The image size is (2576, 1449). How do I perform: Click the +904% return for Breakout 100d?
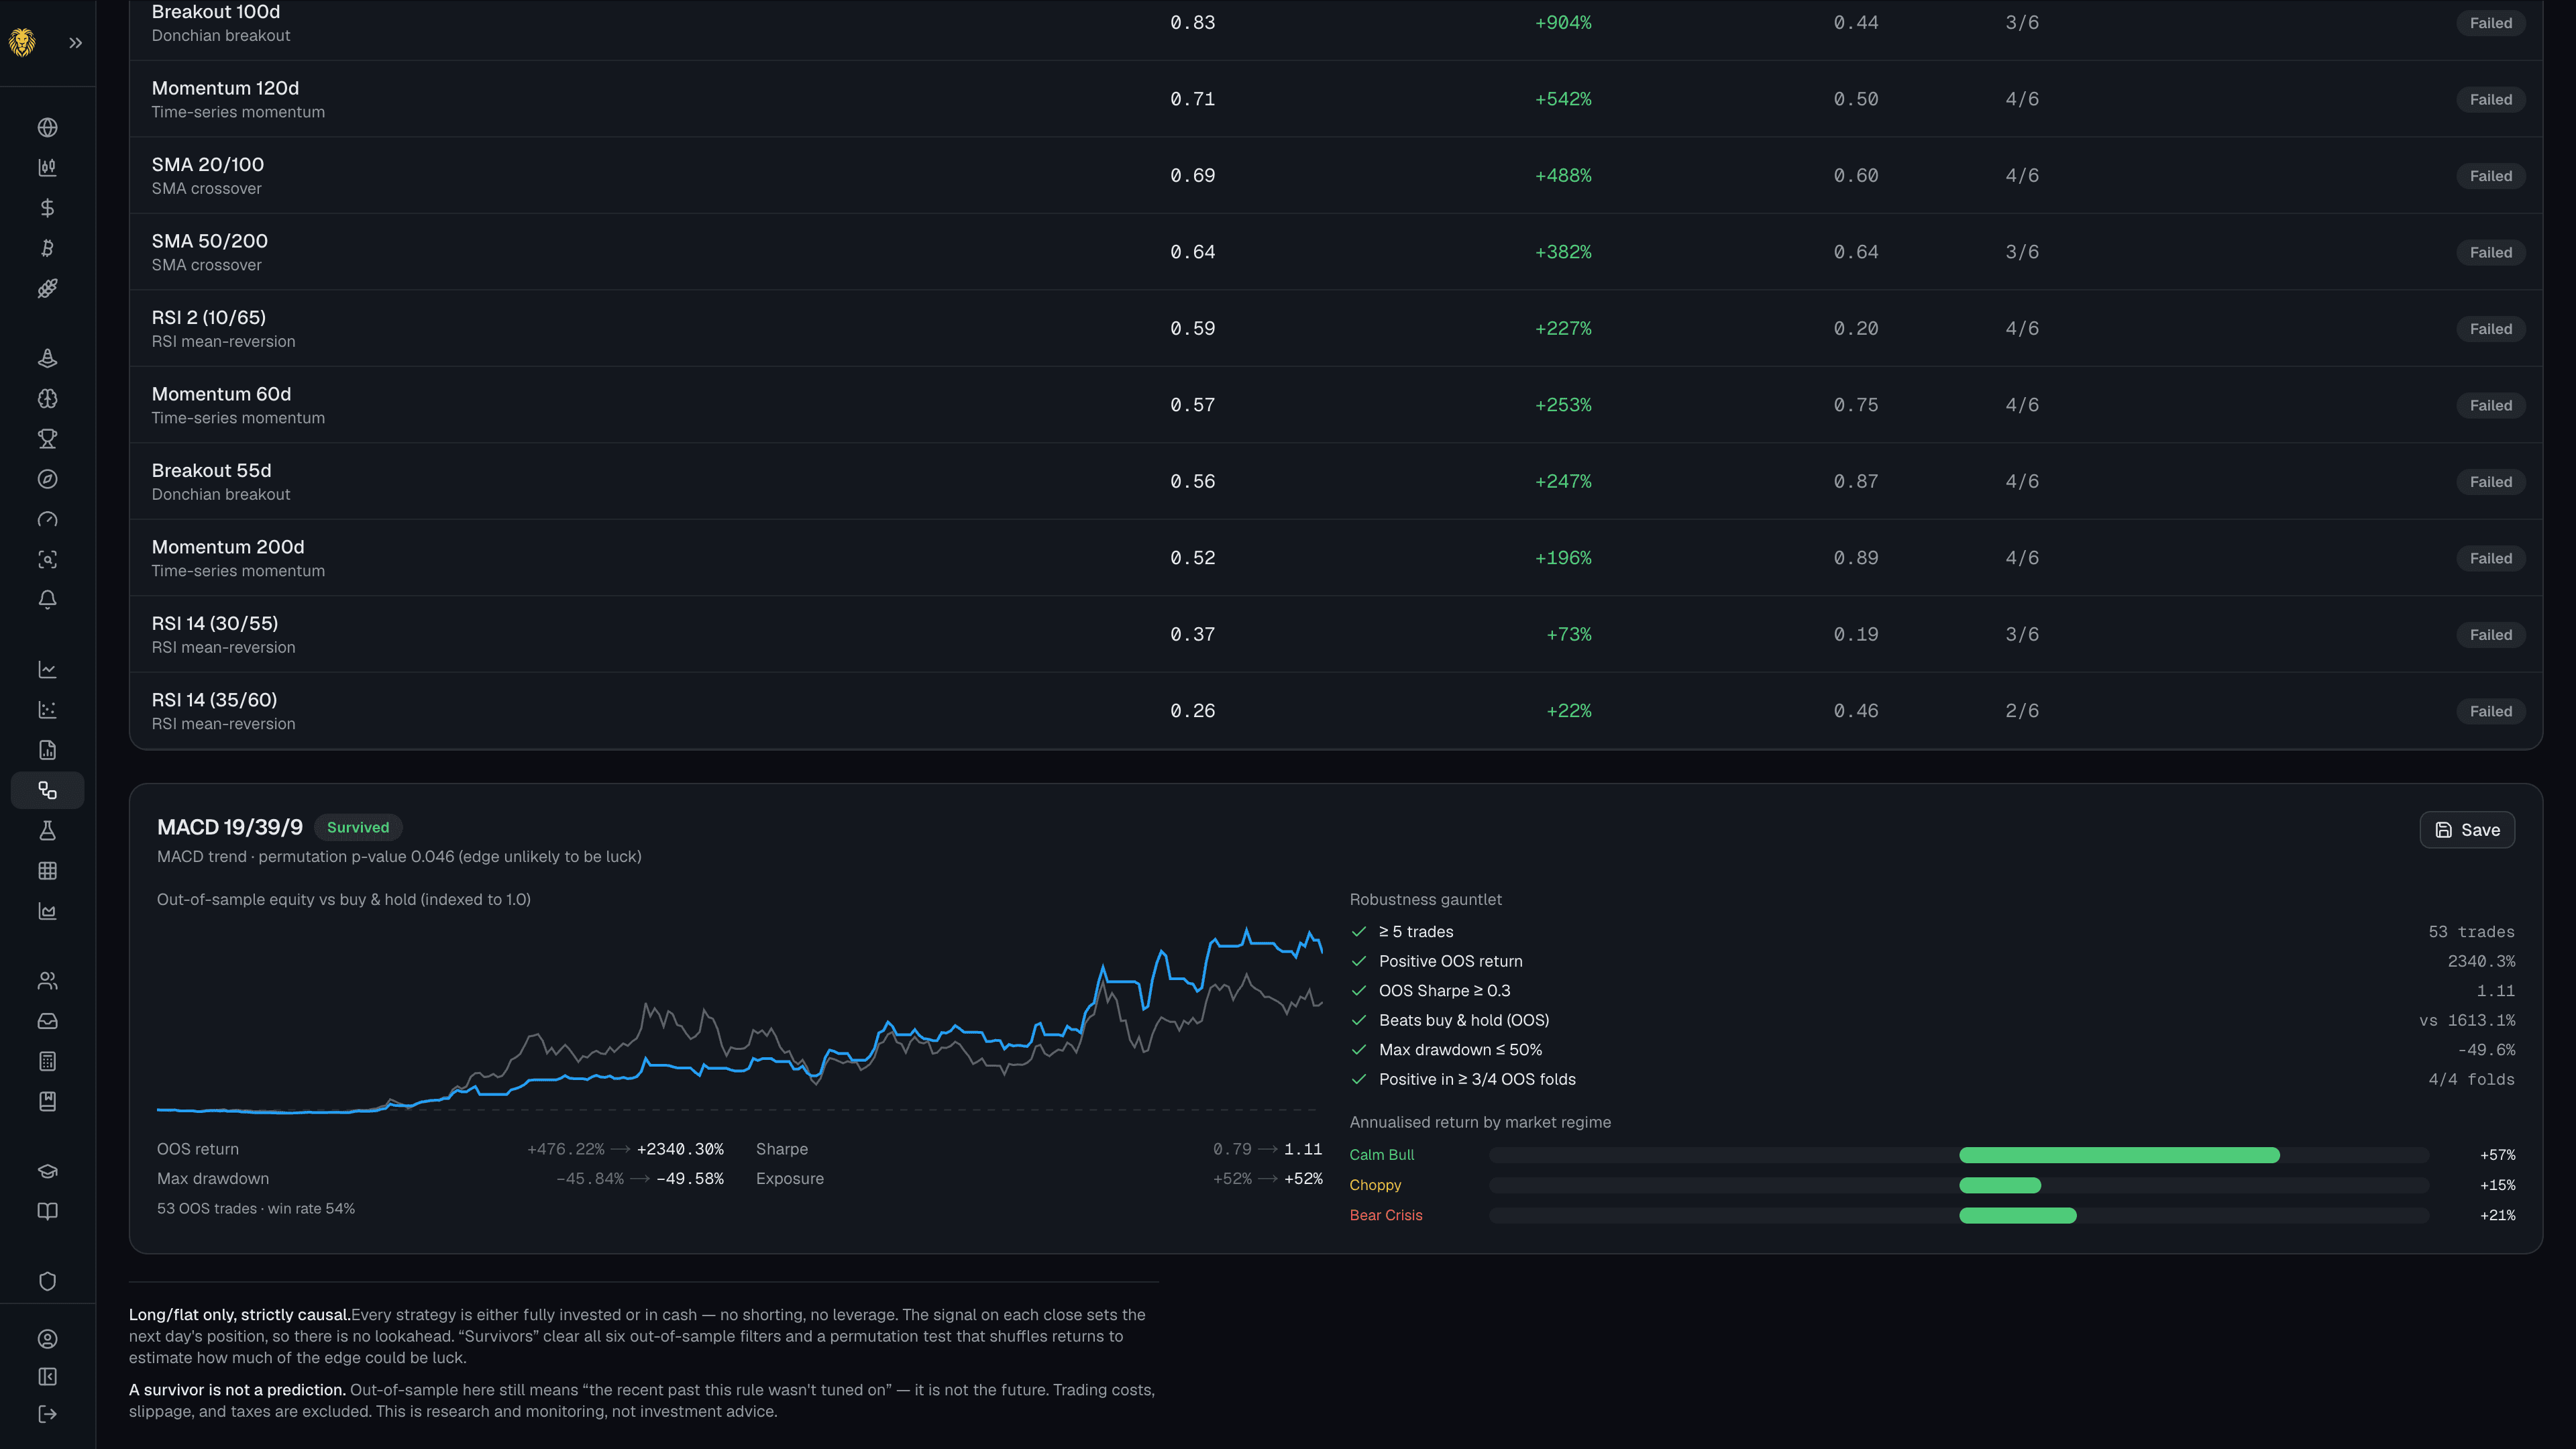pos(1563,23)
